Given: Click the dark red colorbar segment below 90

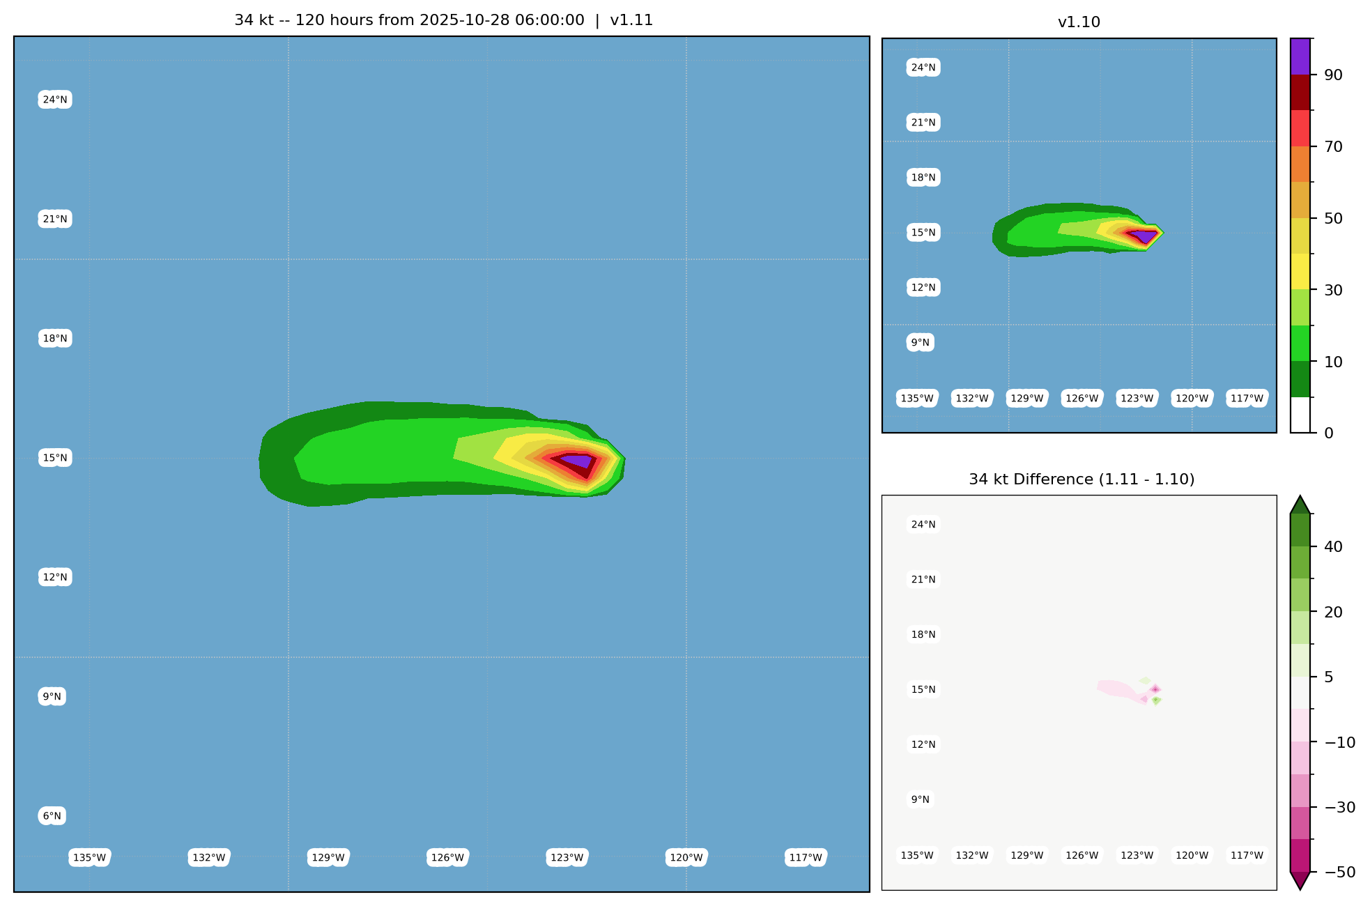Looking at the screenshot, I should pyautogui.click(x=1300, y=92).
